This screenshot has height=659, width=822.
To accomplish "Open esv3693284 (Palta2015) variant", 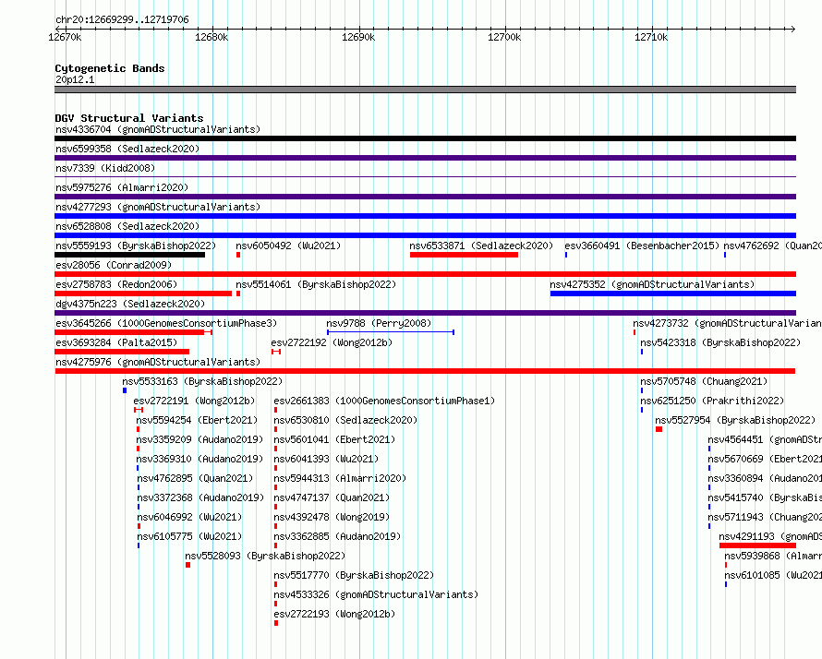I will coord(116,342).
